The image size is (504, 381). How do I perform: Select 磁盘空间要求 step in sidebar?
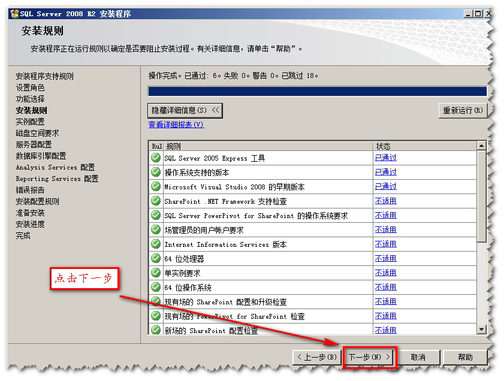[37, 133]
